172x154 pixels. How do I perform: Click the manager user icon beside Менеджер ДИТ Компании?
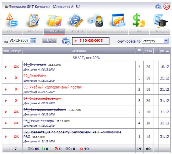[6, 6]
